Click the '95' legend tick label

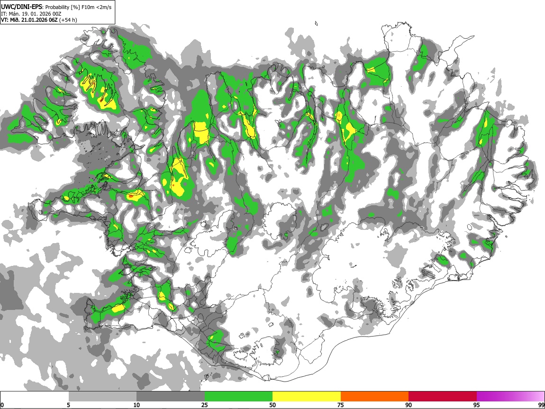coord(477,405)
